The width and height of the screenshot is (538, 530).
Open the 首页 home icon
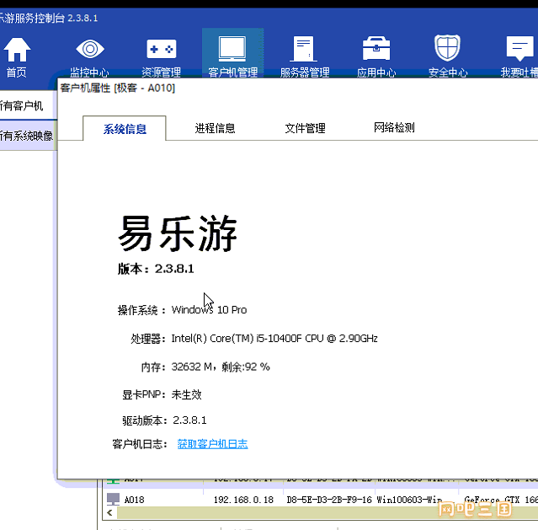tap(17, 49)
